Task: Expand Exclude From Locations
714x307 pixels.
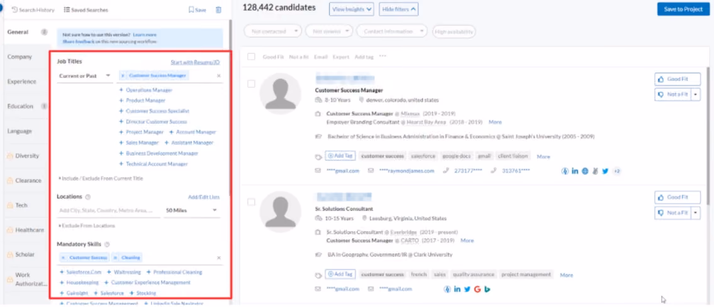Action: coord(87,226)
